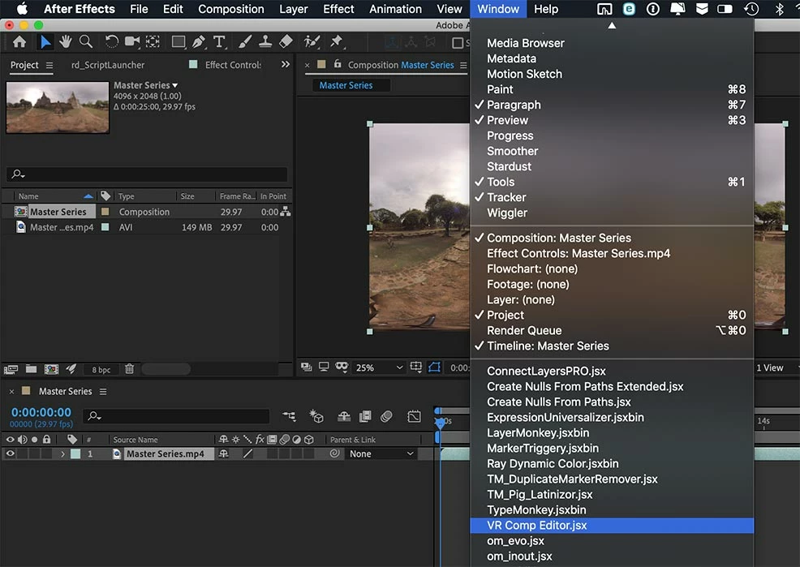Viewport: 800px width, 567px height.
Task: Enable Motion Blur for the composition
Action: point(387,417)
